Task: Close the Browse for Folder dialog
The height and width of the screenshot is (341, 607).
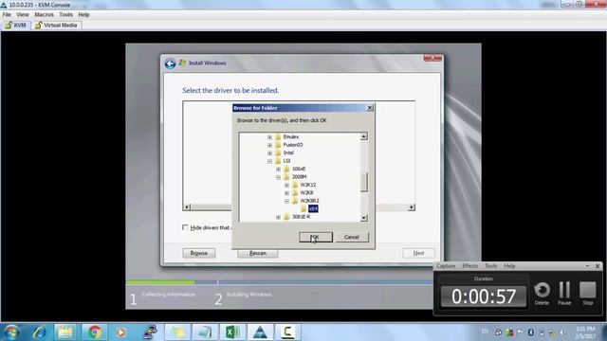Action: (370, 108)
